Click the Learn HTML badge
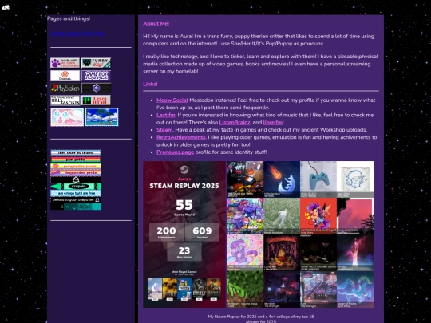 point(97,100)
